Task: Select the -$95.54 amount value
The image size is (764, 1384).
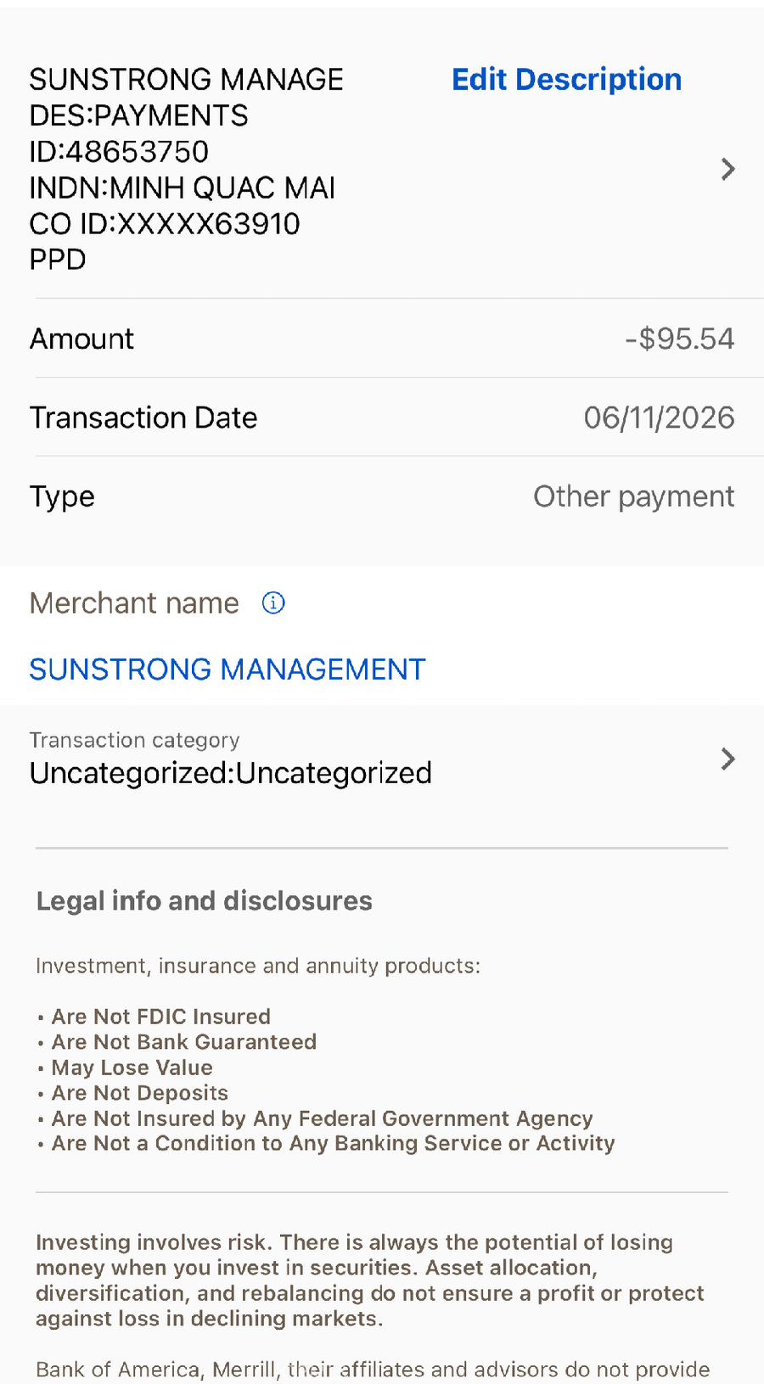Action: pyautogui.click(x=680, y=339)
